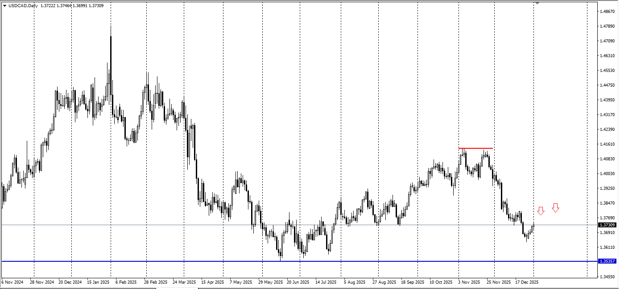Click the gray chart shift triangle marker at top

coord(537,3)
